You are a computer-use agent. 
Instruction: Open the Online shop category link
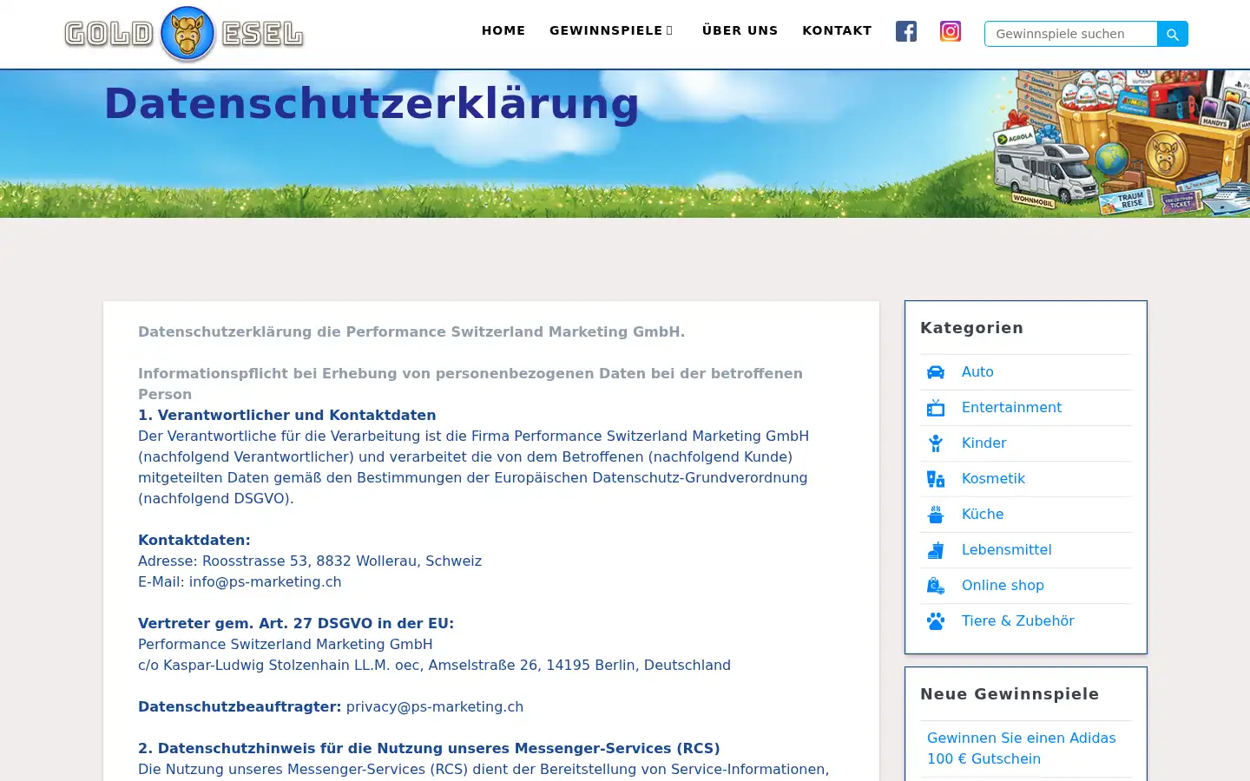click(1003, 586)
